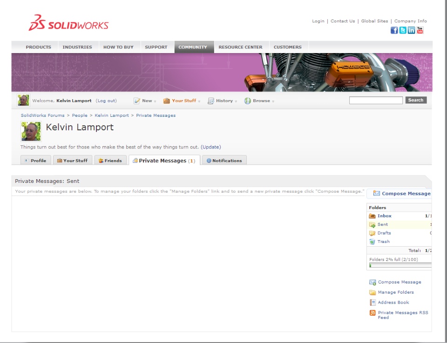Open the Trash folder link
The image size is (447, 343).
click(383, 242)
